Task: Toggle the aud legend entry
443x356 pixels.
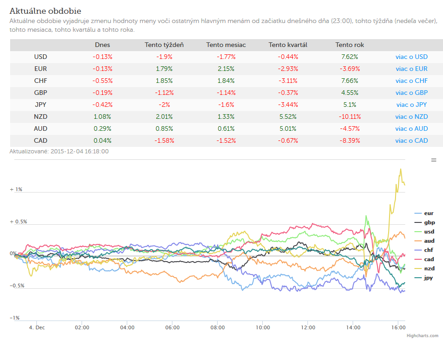Action: pyautogui.click(x=425, y=241)
